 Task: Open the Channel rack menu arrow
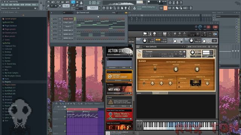point(52,13)
